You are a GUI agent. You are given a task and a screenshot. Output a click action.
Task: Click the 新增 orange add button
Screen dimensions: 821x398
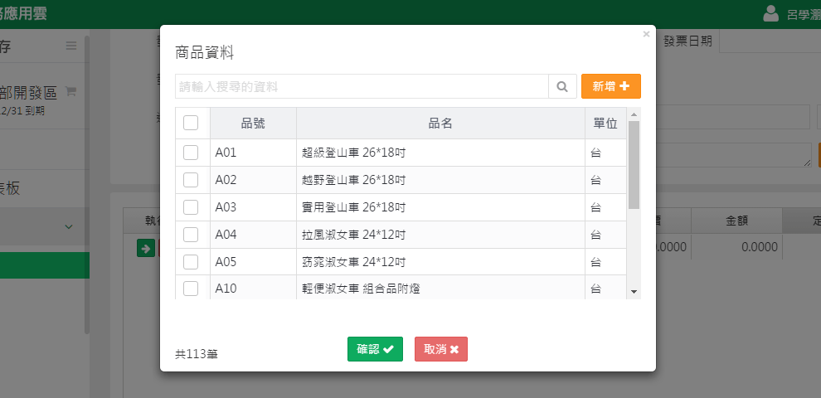610,86
